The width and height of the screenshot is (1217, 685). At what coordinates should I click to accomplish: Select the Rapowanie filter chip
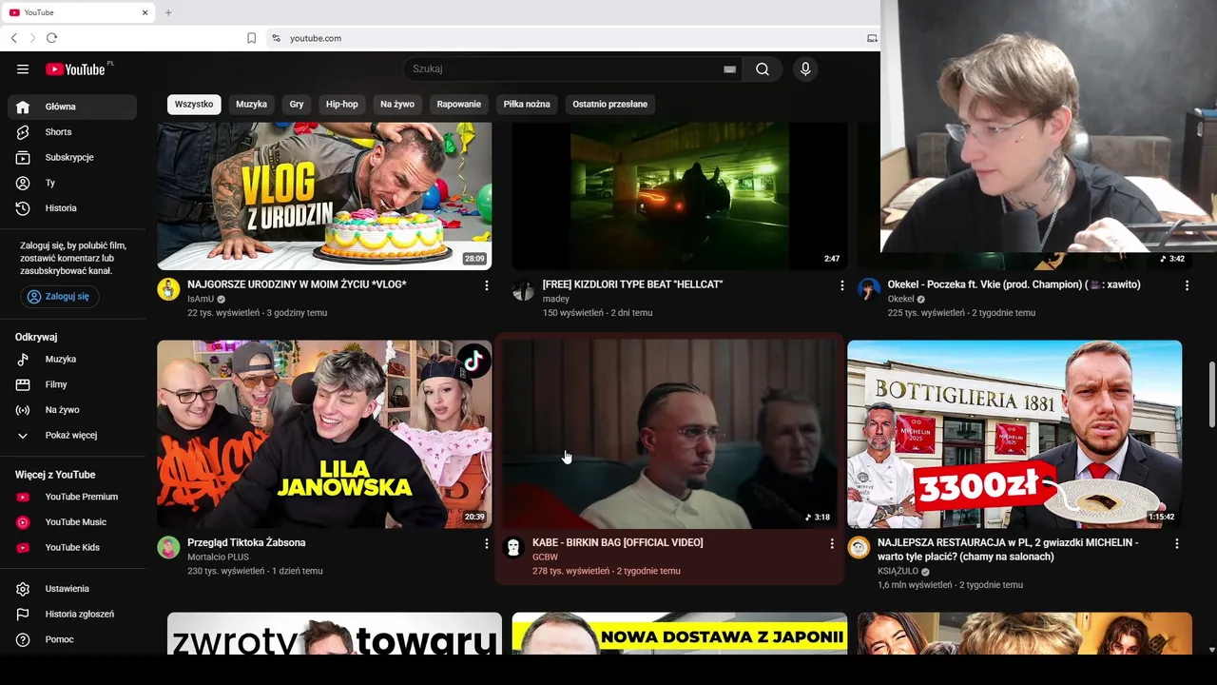459,105
